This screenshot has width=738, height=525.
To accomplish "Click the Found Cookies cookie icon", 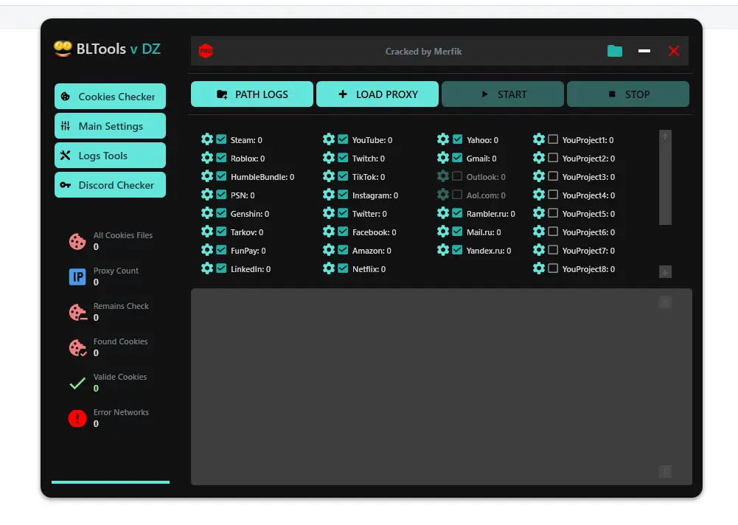I will 77,347.
